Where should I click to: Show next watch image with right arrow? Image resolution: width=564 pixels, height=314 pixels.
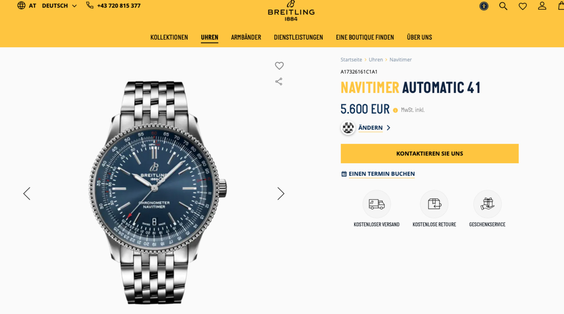pyautogui.click(x=281, y=194)
